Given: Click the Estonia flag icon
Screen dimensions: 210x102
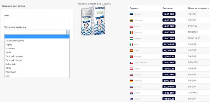Looking at the screenshot, I should [131, 14].
